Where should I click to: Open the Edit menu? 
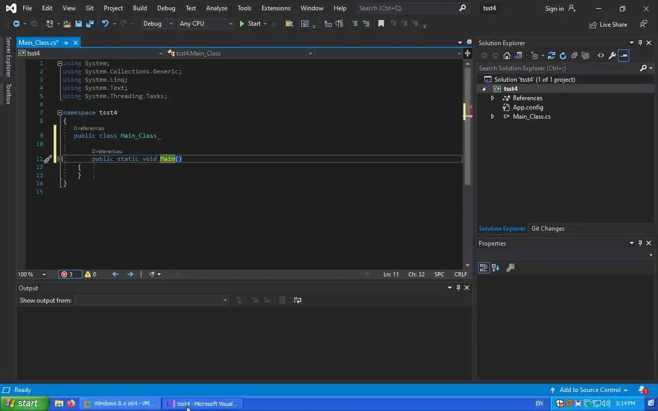click(47, 8)
